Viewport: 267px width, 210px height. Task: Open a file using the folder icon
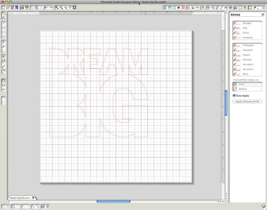pos(8,8)
